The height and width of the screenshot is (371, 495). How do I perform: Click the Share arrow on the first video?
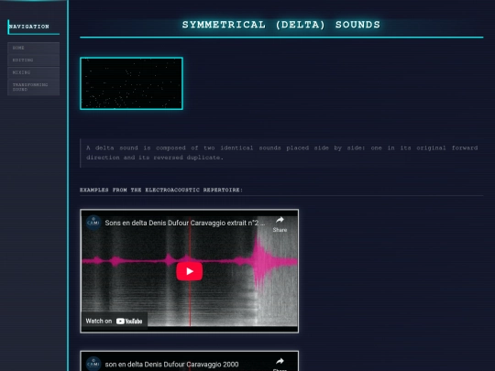(x=280, y=224)
